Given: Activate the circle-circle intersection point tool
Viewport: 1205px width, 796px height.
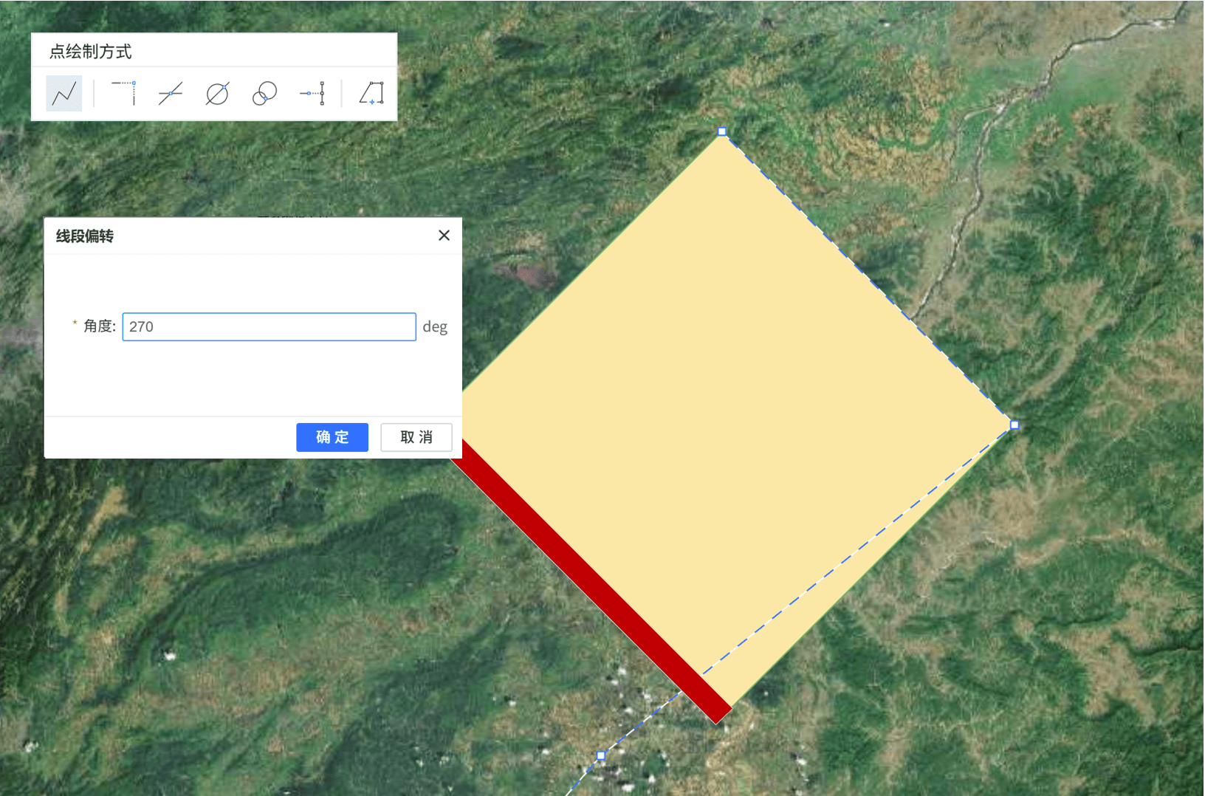Looking at the screenshot, I should [x=264, y=94].
